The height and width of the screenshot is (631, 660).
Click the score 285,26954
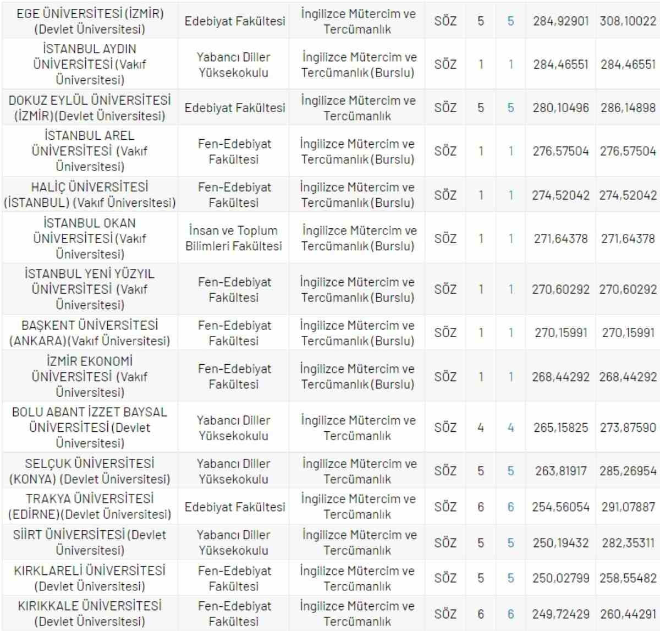[628, 471]
